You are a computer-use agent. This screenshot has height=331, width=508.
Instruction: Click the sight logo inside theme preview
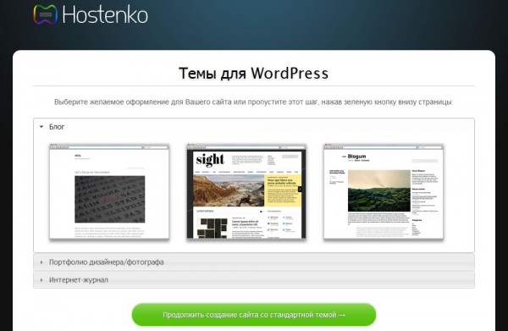(210, 159)
